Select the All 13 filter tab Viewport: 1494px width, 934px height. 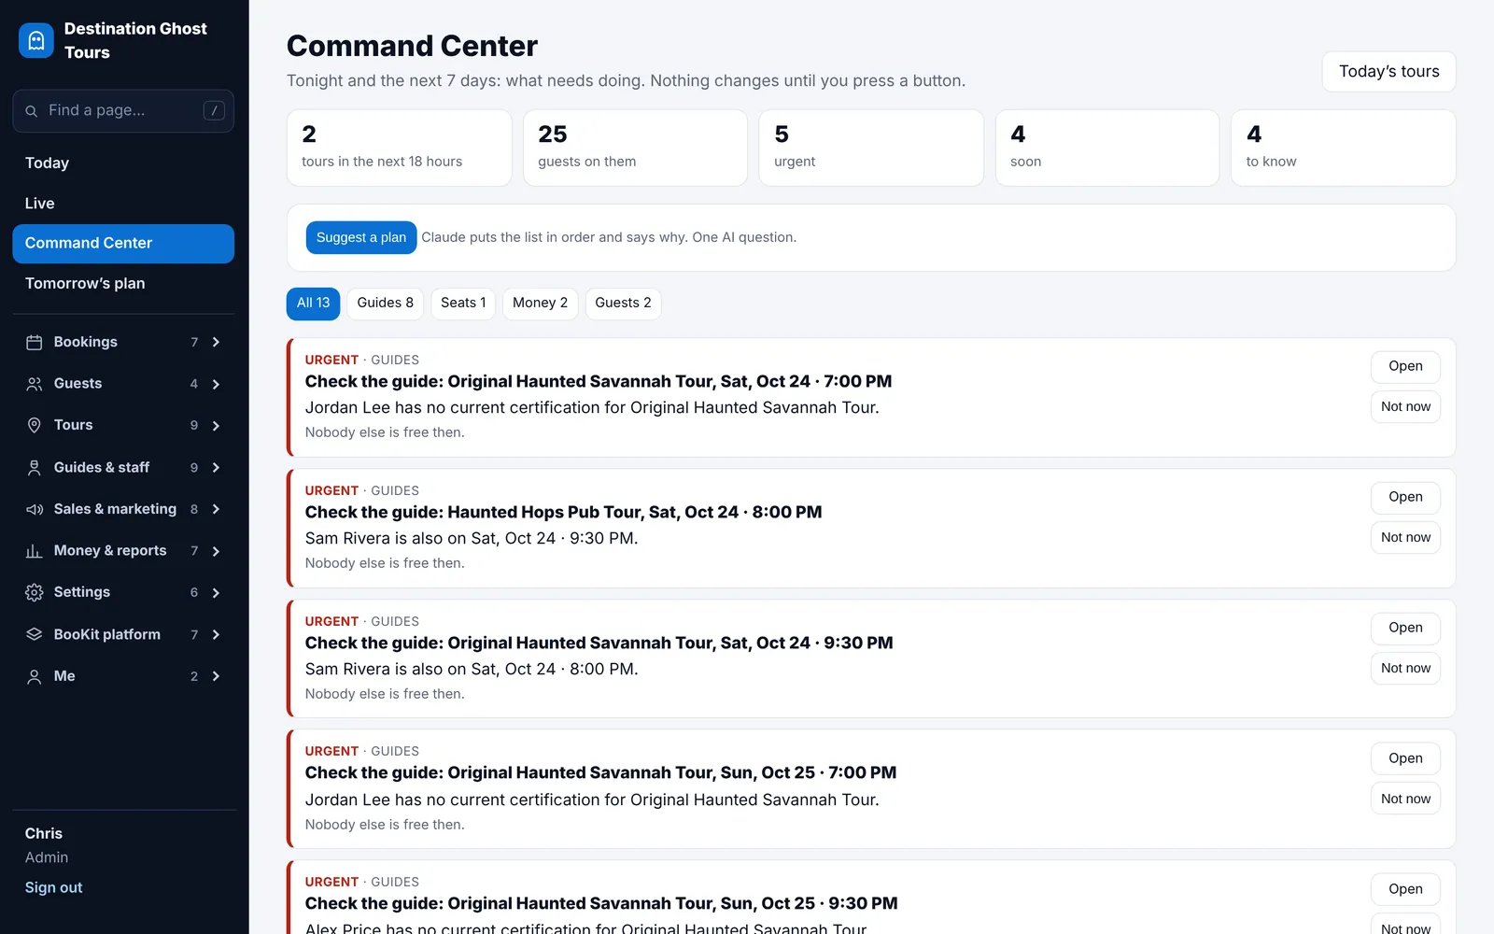pos(313,304)
